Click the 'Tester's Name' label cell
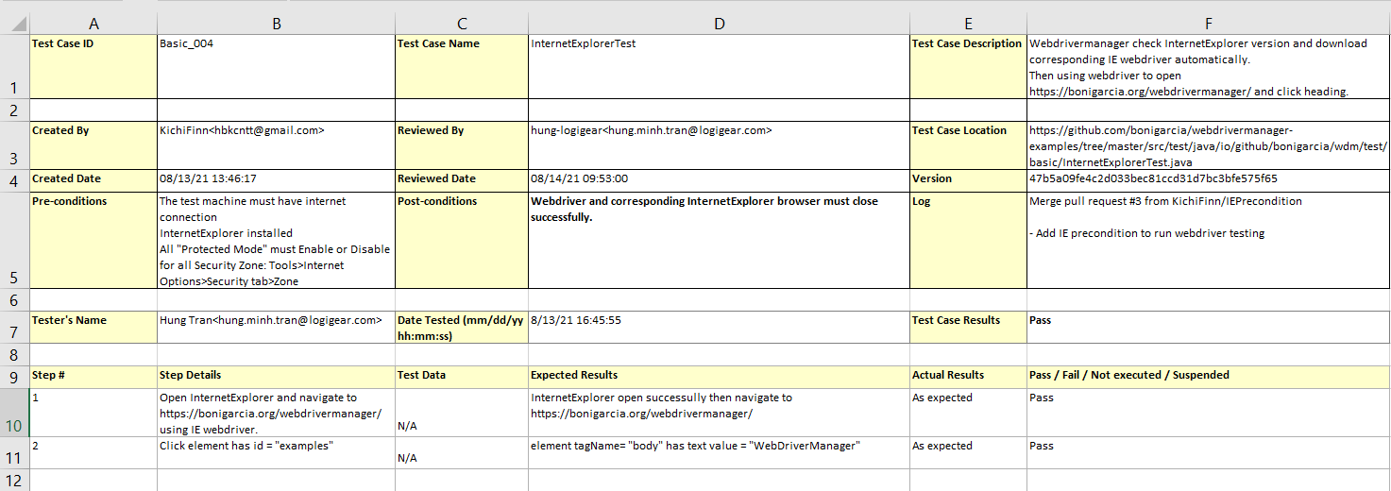This screenshot has width=1391, height=491. tap(93, 328)
